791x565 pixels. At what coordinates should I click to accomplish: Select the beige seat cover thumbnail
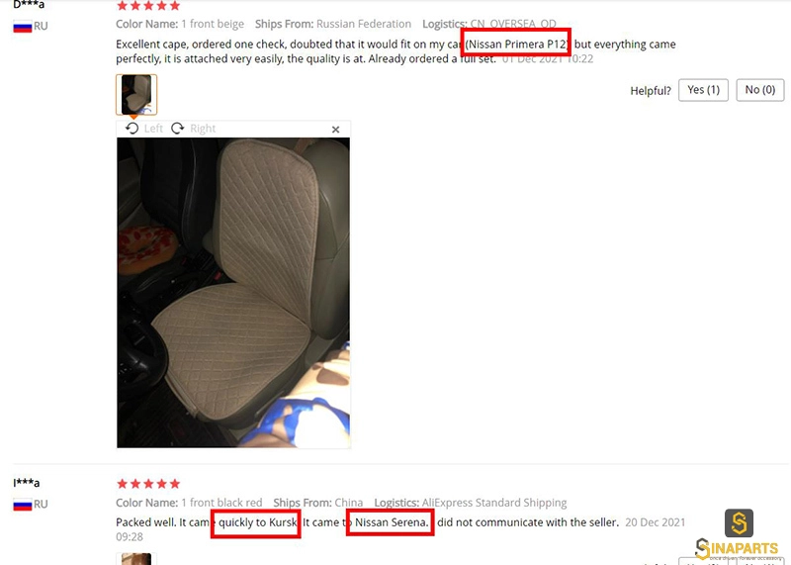(136, 94)
